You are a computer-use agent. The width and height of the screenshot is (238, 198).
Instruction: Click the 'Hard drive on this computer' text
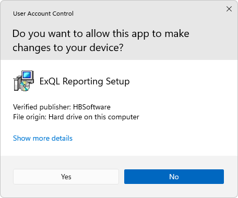coord(94,117)
